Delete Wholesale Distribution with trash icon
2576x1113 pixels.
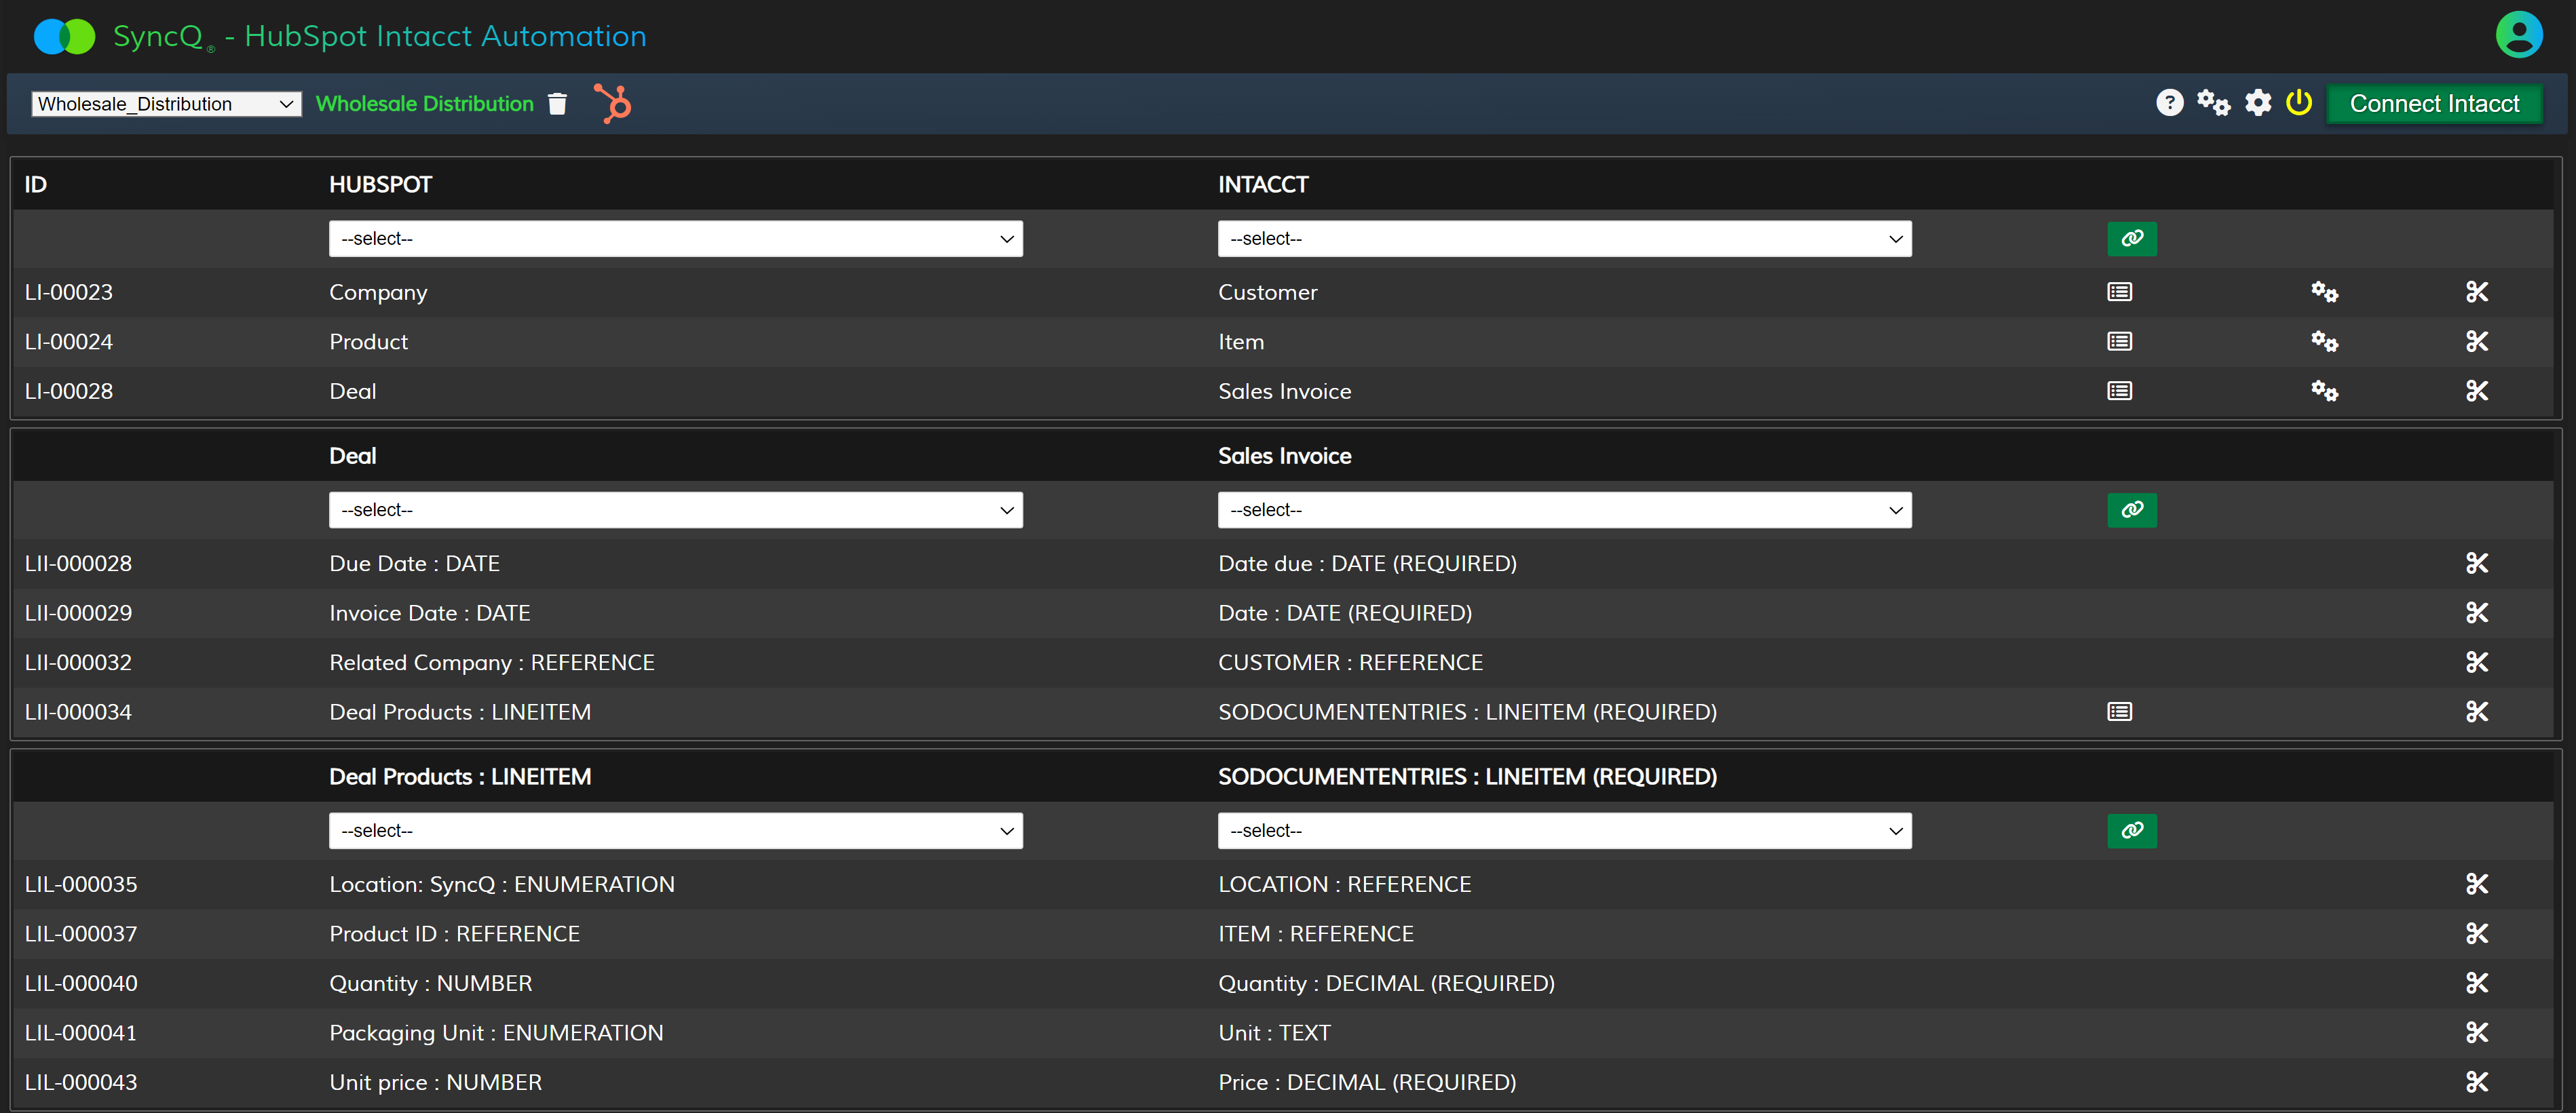(558, 104)
